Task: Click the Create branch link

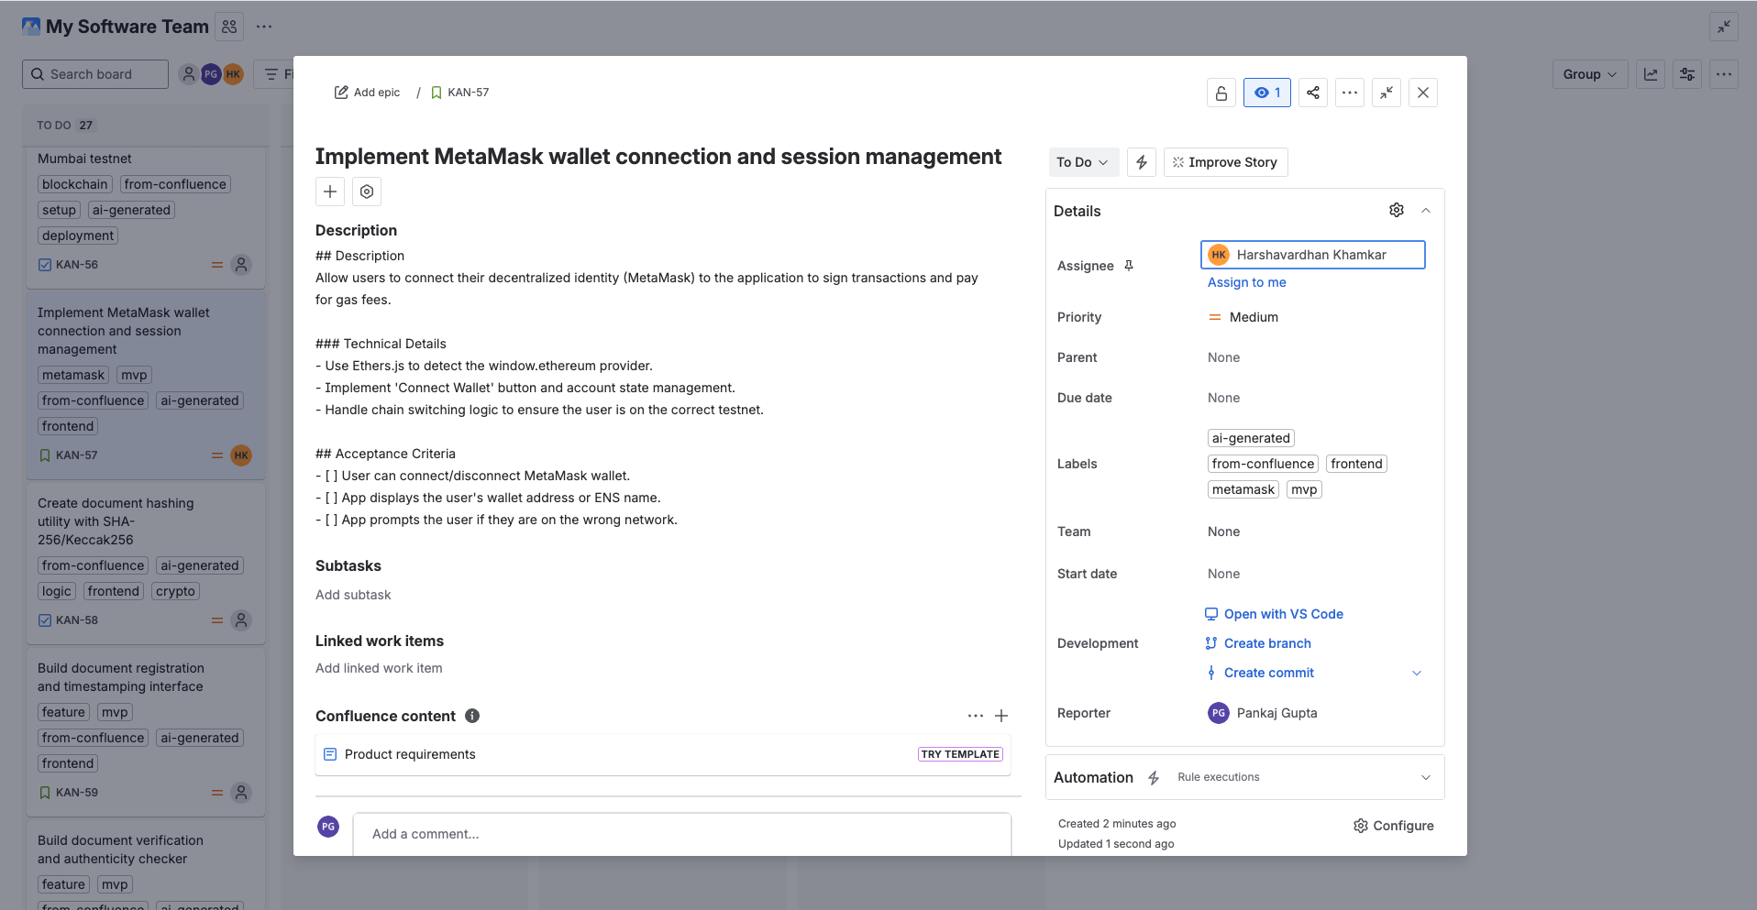Action: pyautogui.click(x=1258, y=643)
